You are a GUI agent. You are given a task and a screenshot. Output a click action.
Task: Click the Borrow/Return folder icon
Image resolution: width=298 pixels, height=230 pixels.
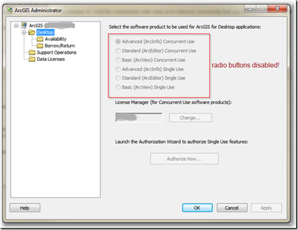click(x=40, y=46)
